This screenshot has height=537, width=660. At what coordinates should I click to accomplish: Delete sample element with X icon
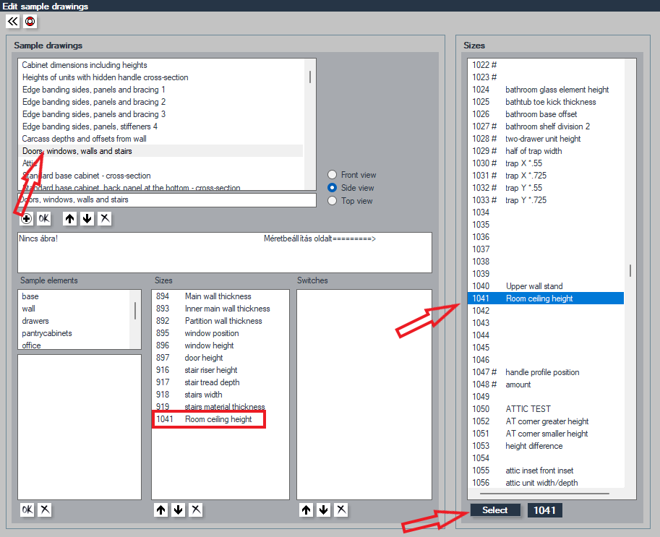point(45,510)
